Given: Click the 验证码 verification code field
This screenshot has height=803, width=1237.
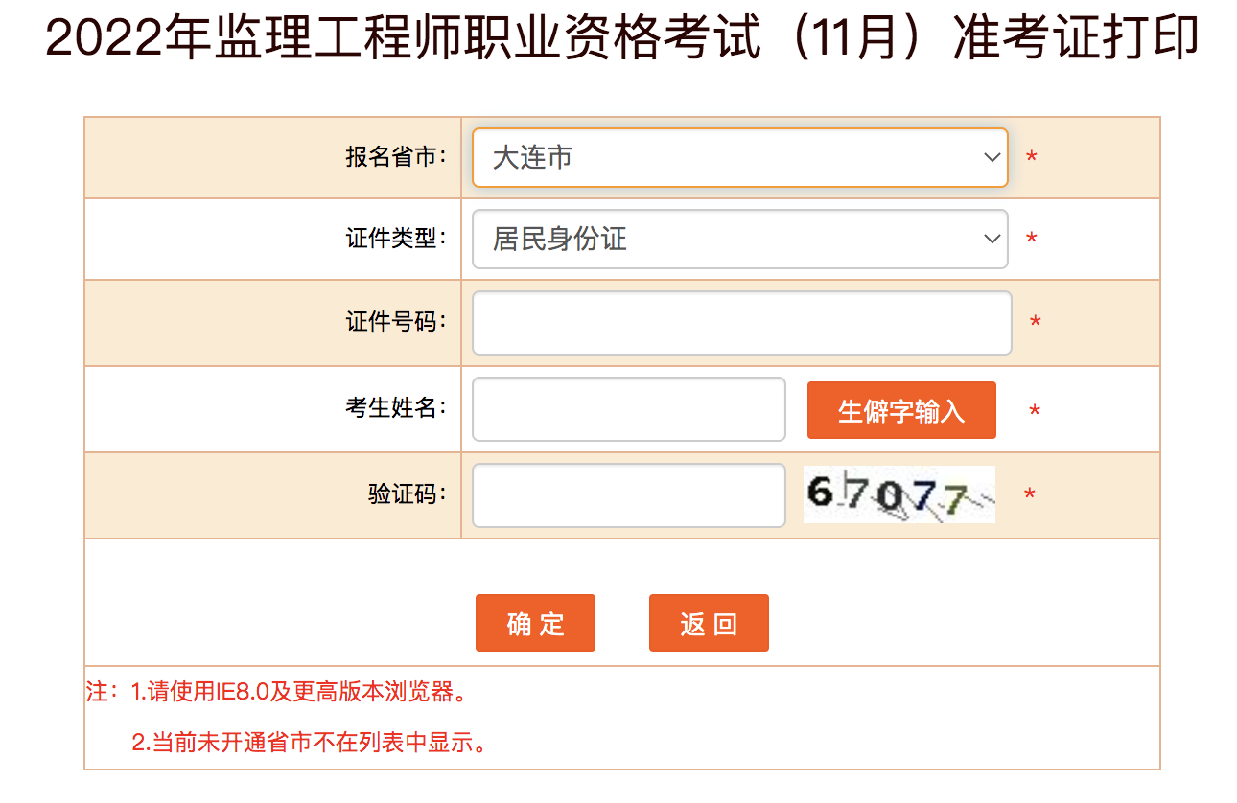Looking at the screenshot, I should [x=628, y=495].
